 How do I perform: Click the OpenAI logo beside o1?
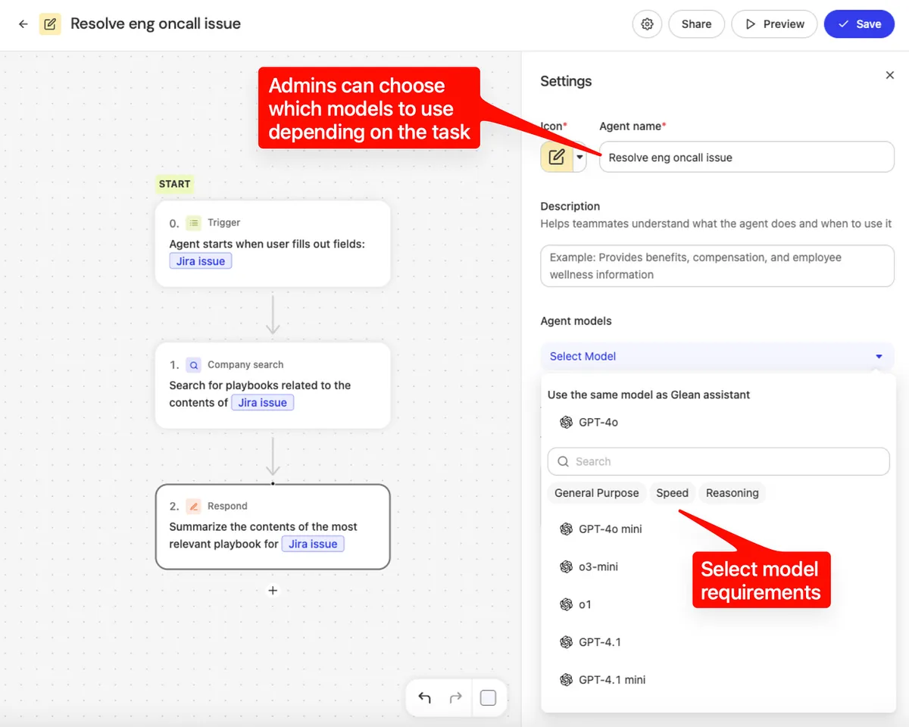point(566,604)
